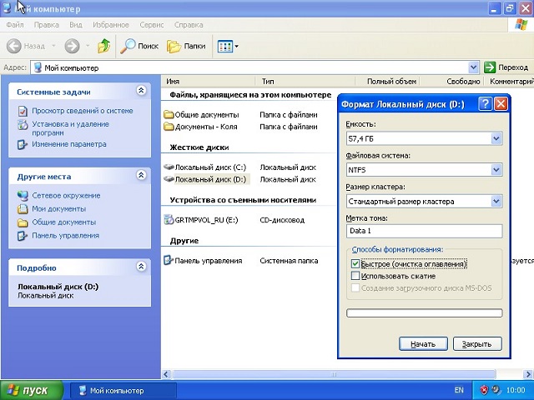Click the Forward arrow icon

tap(72, 46)
